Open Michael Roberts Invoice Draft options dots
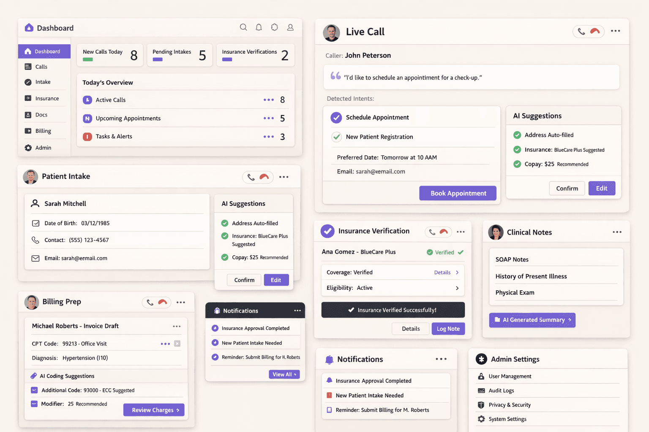This screenshot has width=649, height=432. coord(177,326)
